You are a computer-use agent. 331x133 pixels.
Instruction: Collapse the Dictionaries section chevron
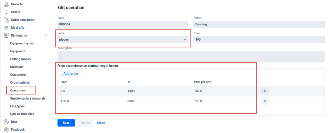46,36
